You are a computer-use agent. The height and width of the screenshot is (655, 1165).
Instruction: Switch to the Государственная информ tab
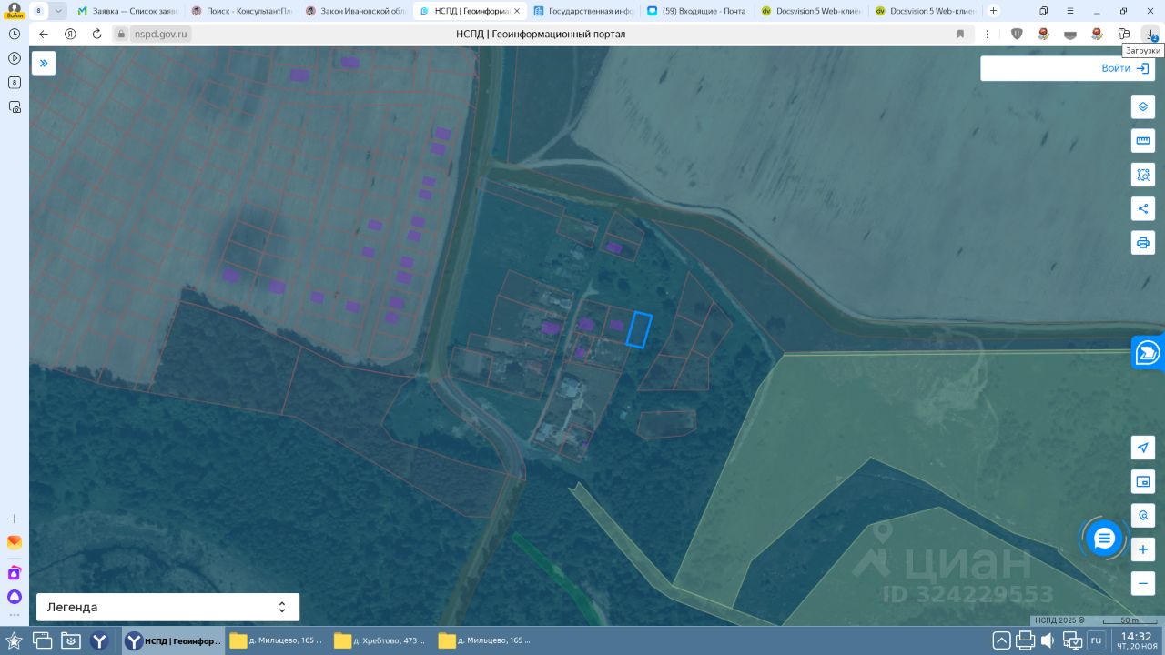tap(583, 11)
